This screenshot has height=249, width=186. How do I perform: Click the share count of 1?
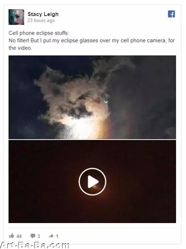[x=57, y=236]
